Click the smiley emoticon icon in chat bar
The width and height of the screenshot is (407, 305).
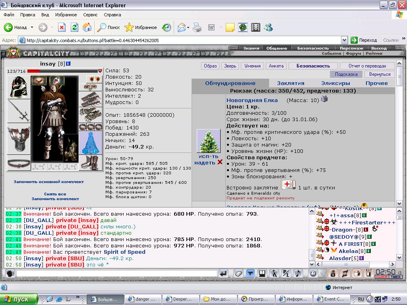click(x=313, y=273)
